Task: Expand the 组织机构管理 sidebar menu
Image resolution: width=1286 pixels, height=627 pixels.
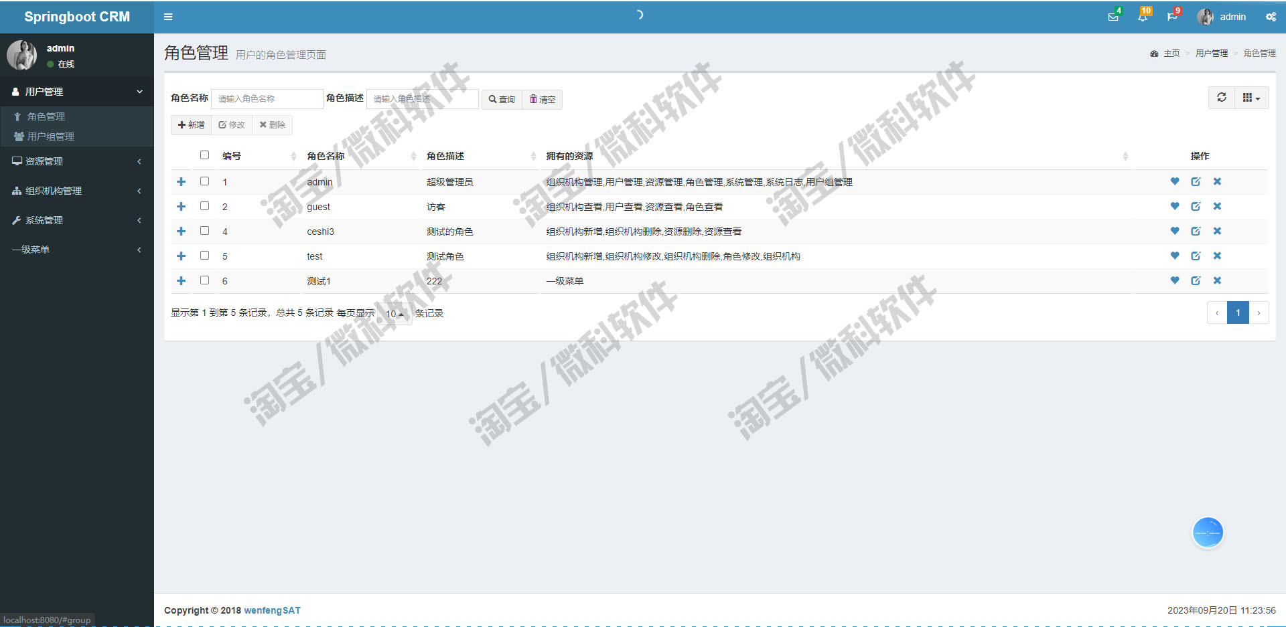Action: click(x=77, y=191)
